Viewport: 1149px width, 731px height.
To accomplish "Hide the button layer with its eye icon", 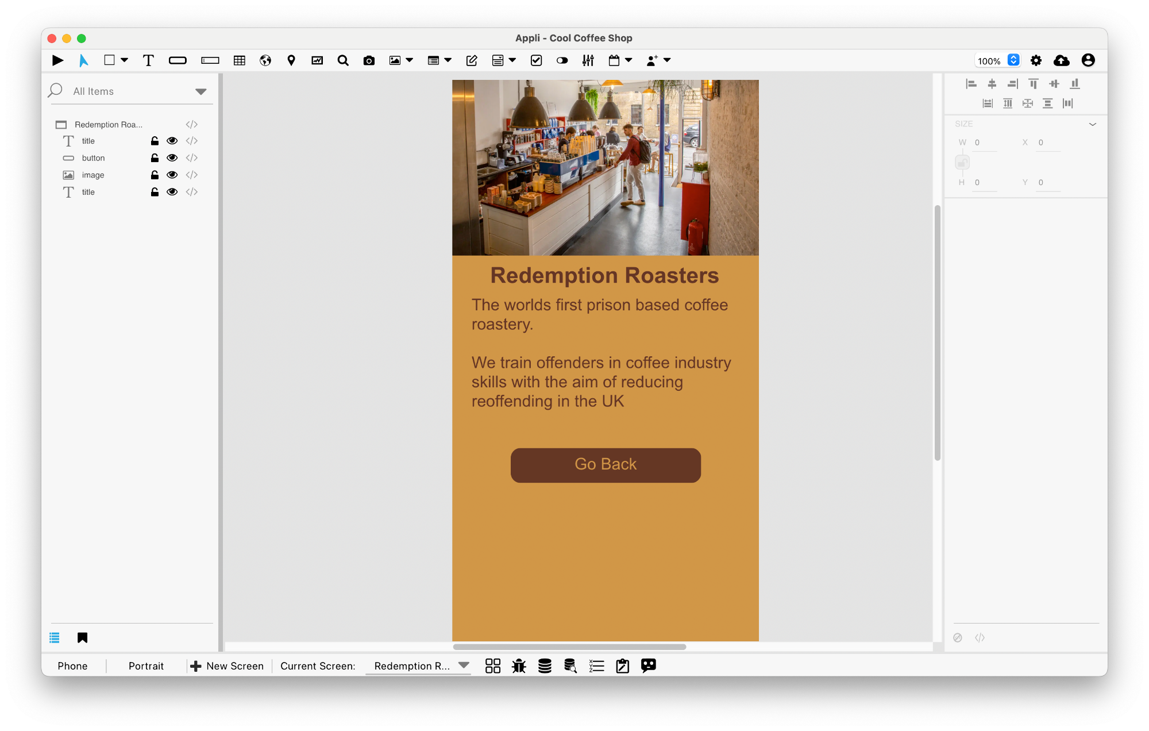I will pyautogui.click(x=172, y=157).
